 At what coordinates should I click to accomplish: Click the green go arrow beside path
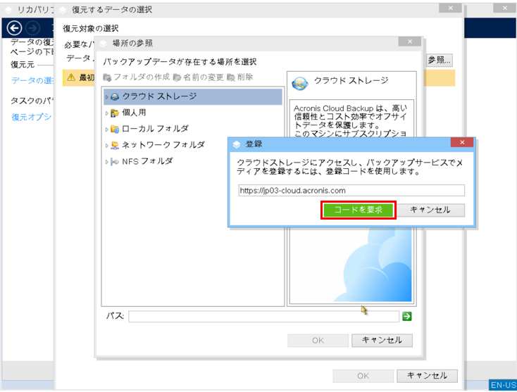(406, 317)
